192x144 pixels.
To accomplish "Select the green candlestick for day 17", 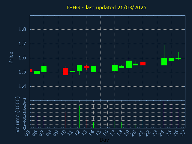I will (115, 68).
